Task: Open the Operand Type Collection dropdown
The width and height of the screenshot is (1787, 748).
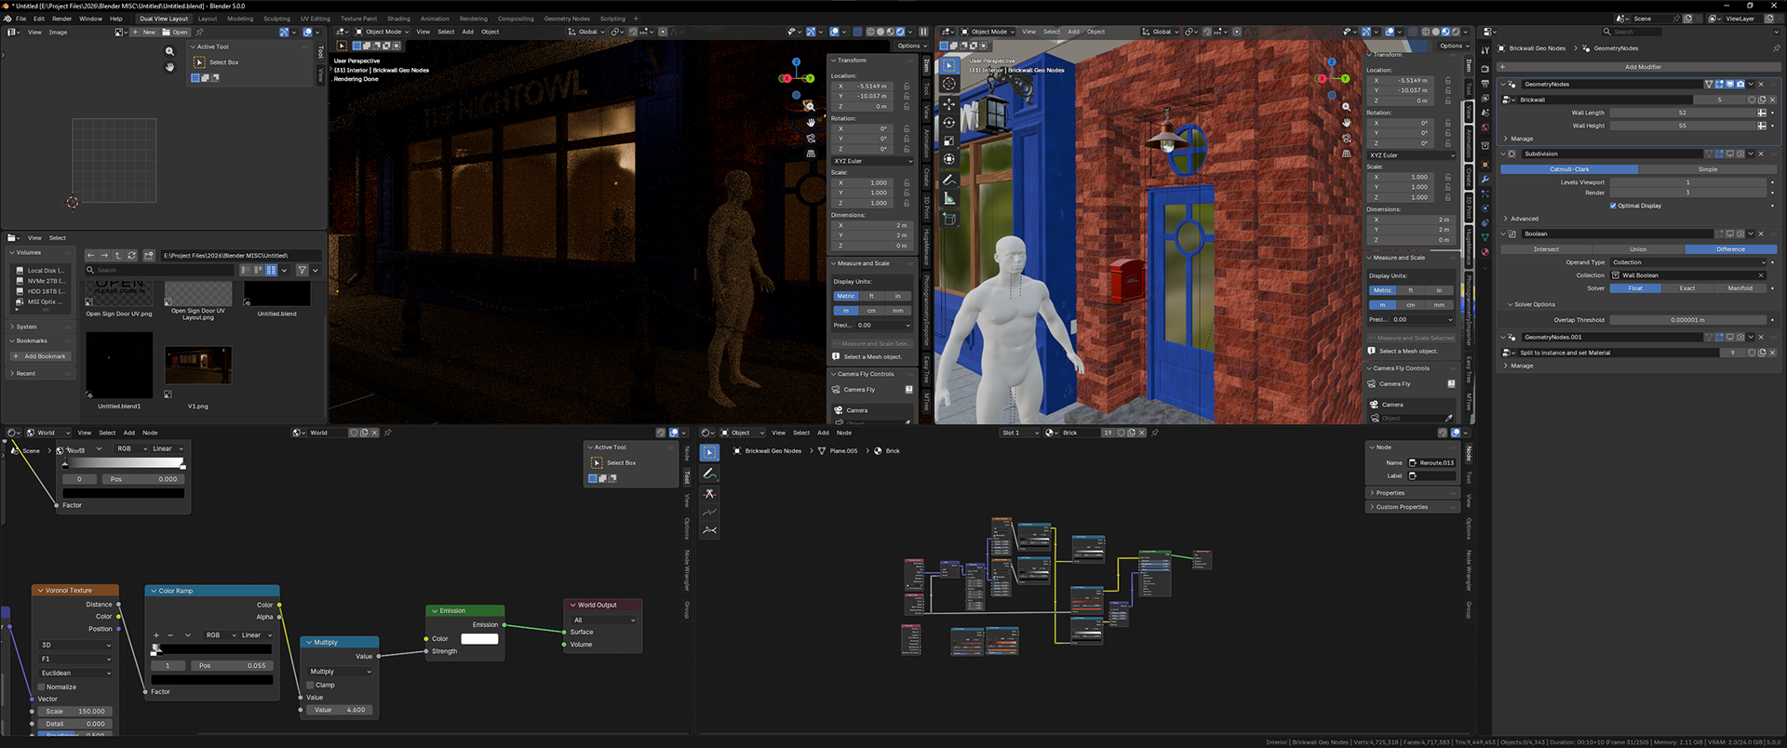Action: [1687, 262]
